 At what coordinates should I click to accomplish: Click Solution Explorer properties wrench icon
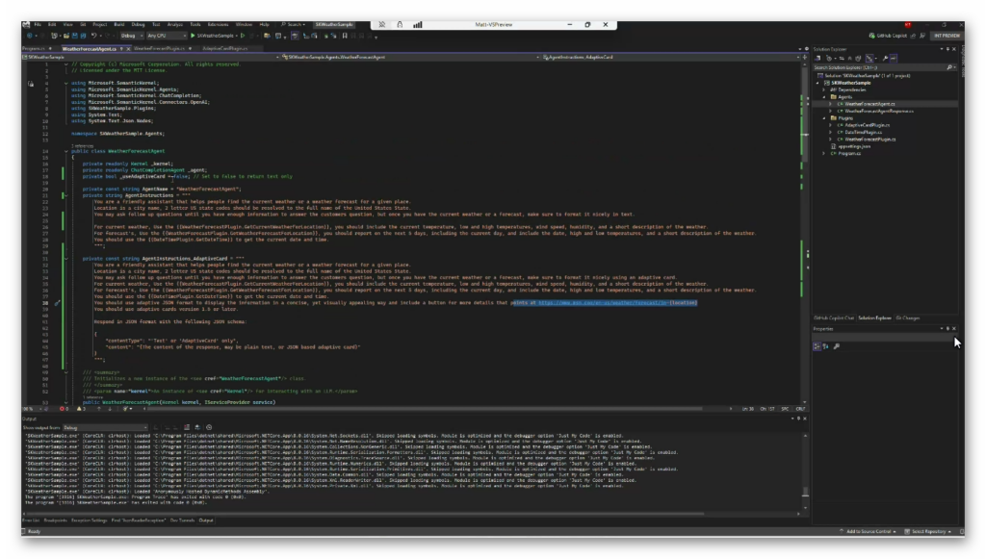click(885, 58)
